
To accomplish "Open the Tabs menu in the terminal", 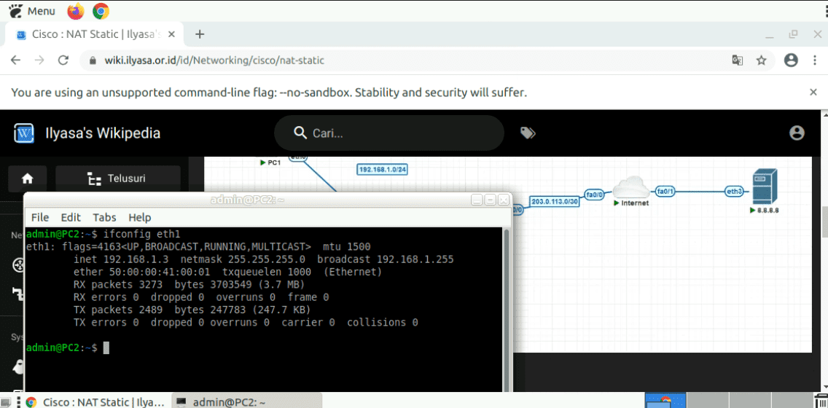I will 104,217.
